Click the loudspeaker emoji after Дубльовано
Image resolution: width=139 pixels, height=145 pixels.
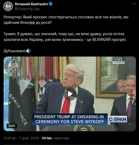point(28,51)
